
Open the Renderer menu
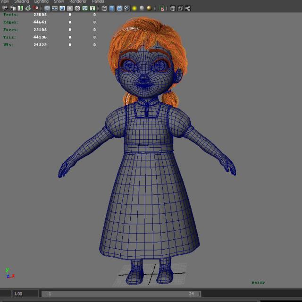click(x=78, y=1)
